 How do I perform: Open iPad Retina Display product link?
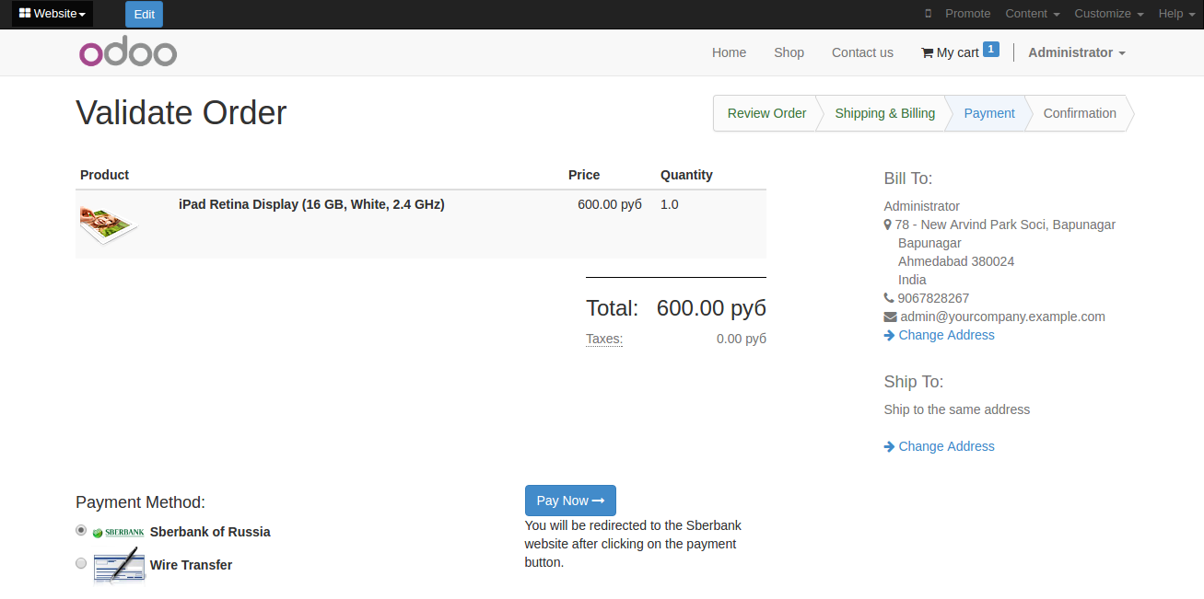pos(311,204)
